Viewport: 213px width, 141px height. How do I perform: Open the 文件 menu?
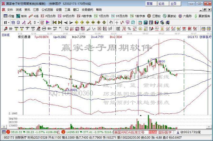click(10, 10)
